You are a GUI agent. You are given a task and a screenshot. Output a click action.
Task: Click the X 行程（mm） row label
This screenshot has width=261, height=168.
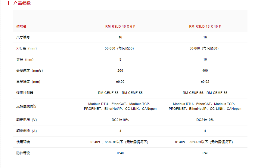(26, 49)
